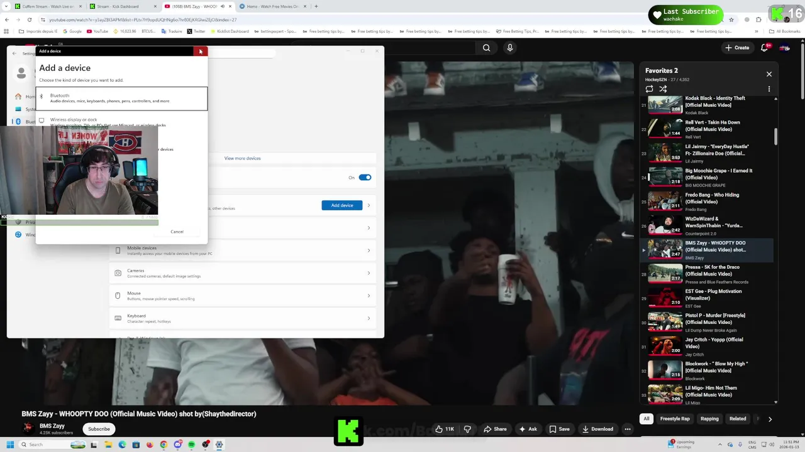Click the Share button

(494, 429)
